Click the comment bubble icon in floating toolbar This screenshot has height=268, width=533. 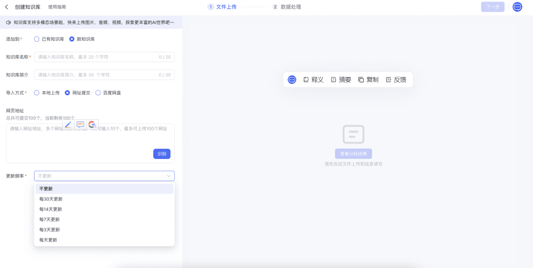[80, 125]
